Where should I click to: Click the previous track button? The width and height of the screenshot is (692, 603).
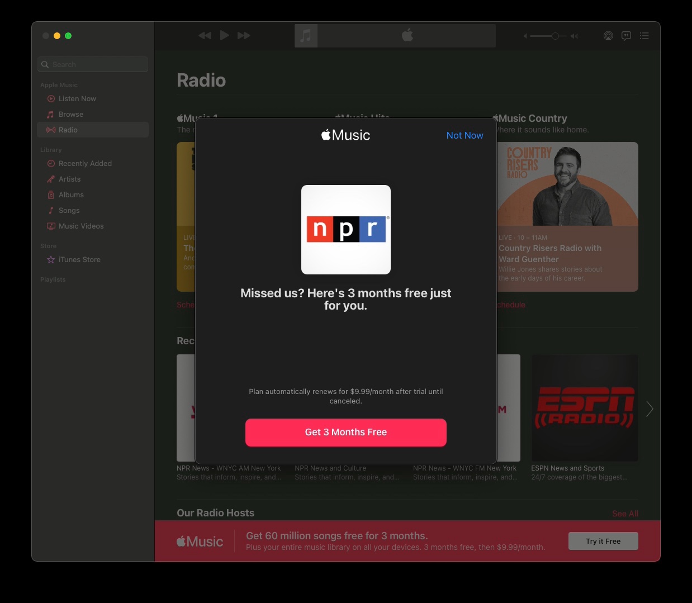click(205, 36)
